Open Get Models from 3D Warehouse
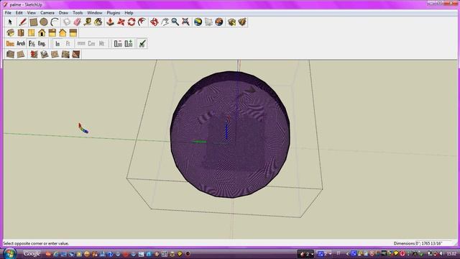460x259 pixels. coord(231,22)
